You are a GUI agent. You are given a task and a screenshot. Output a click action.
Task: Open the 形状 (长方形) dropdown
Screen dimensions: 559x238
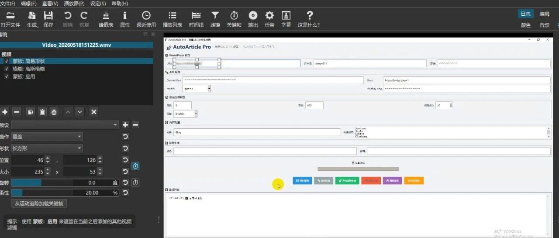pyautogui.click(x=47, y=148)
